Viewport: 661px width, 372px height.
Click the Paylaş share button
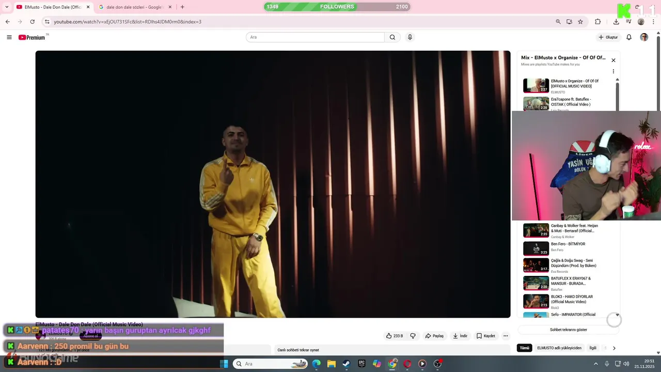click(x=434, y=336)
